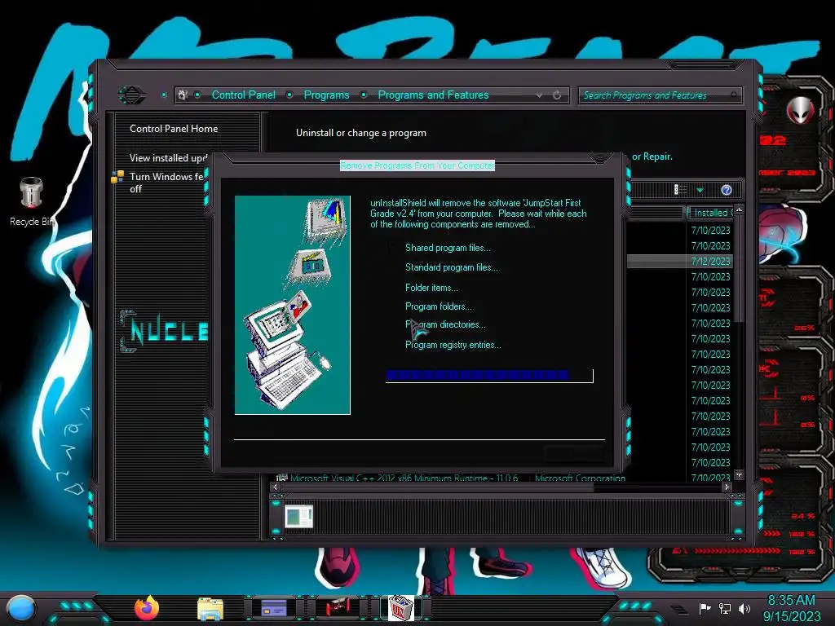835x626 pixels.
Task: Click the uninstall progress bar
Action: (489, 376)
